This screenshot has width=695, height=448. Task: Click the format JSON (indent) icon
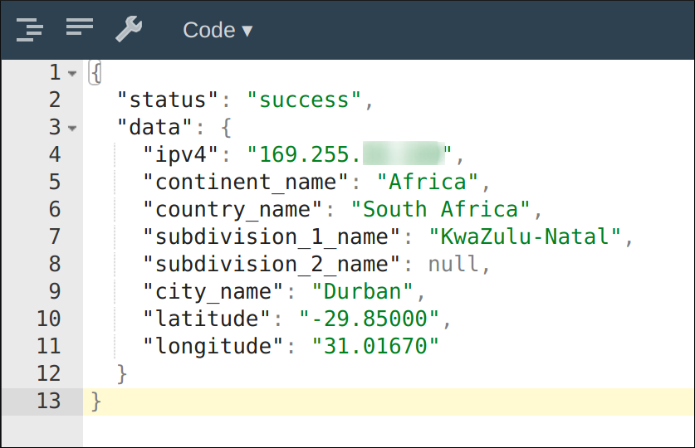coord(30,30)
